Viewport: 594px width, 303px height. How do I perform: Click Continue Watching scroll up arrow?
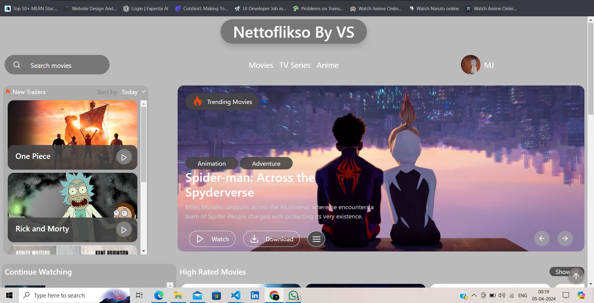pos(170,285)
